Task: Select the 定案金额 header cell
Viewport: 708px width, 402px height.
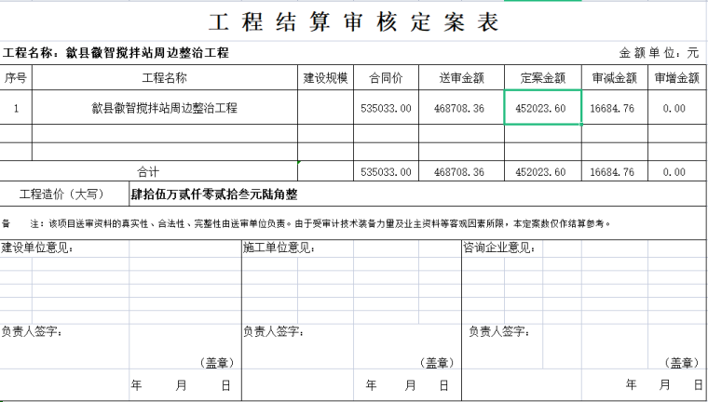Action: [542, 78]
